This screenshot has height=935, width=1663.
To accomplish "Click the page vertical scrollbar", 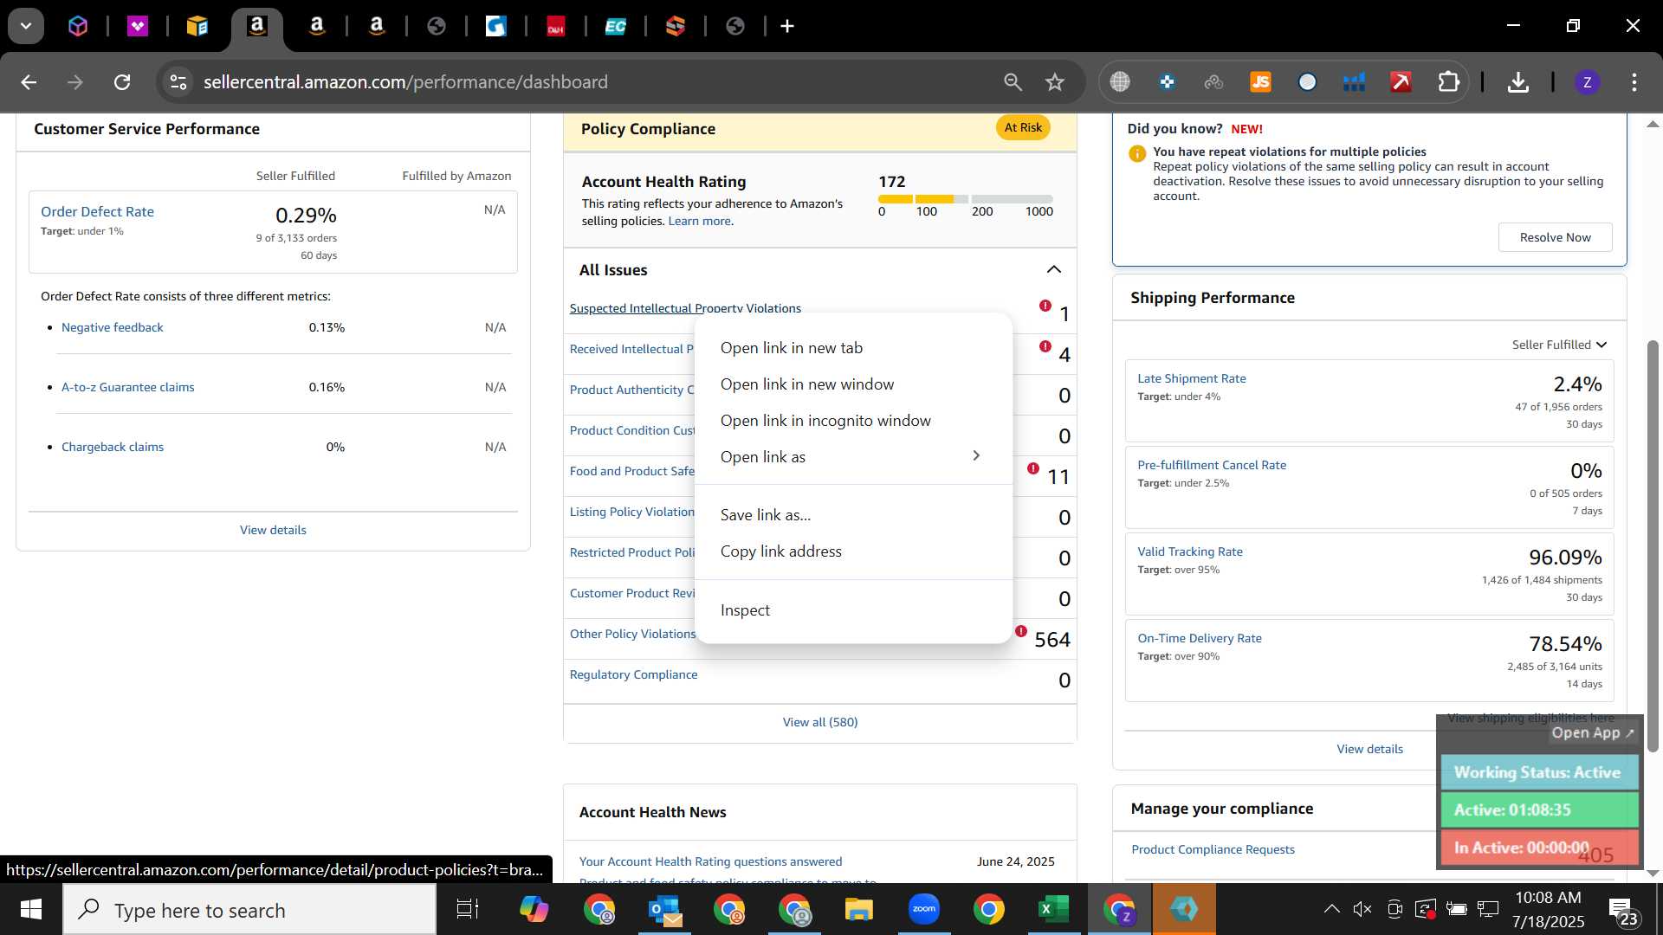I will 1653,545.
